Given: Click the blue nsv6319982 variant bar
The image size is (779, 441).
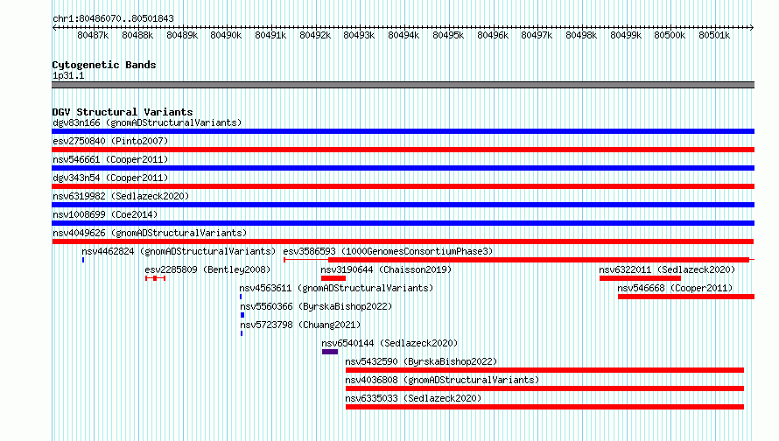Looking at the screenshot, I should [x=403, y=205].
